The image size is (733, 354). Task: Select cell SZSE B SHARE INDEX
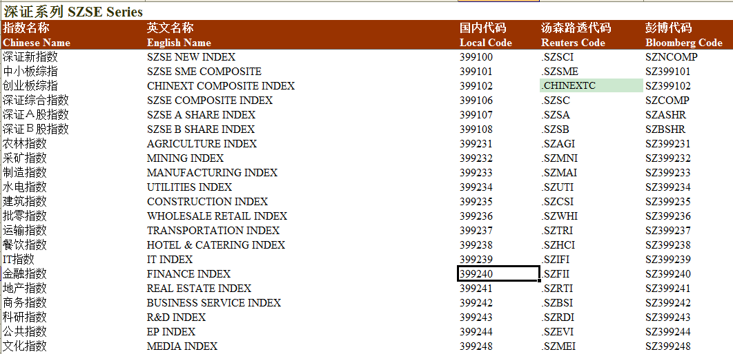coord(201,129)
